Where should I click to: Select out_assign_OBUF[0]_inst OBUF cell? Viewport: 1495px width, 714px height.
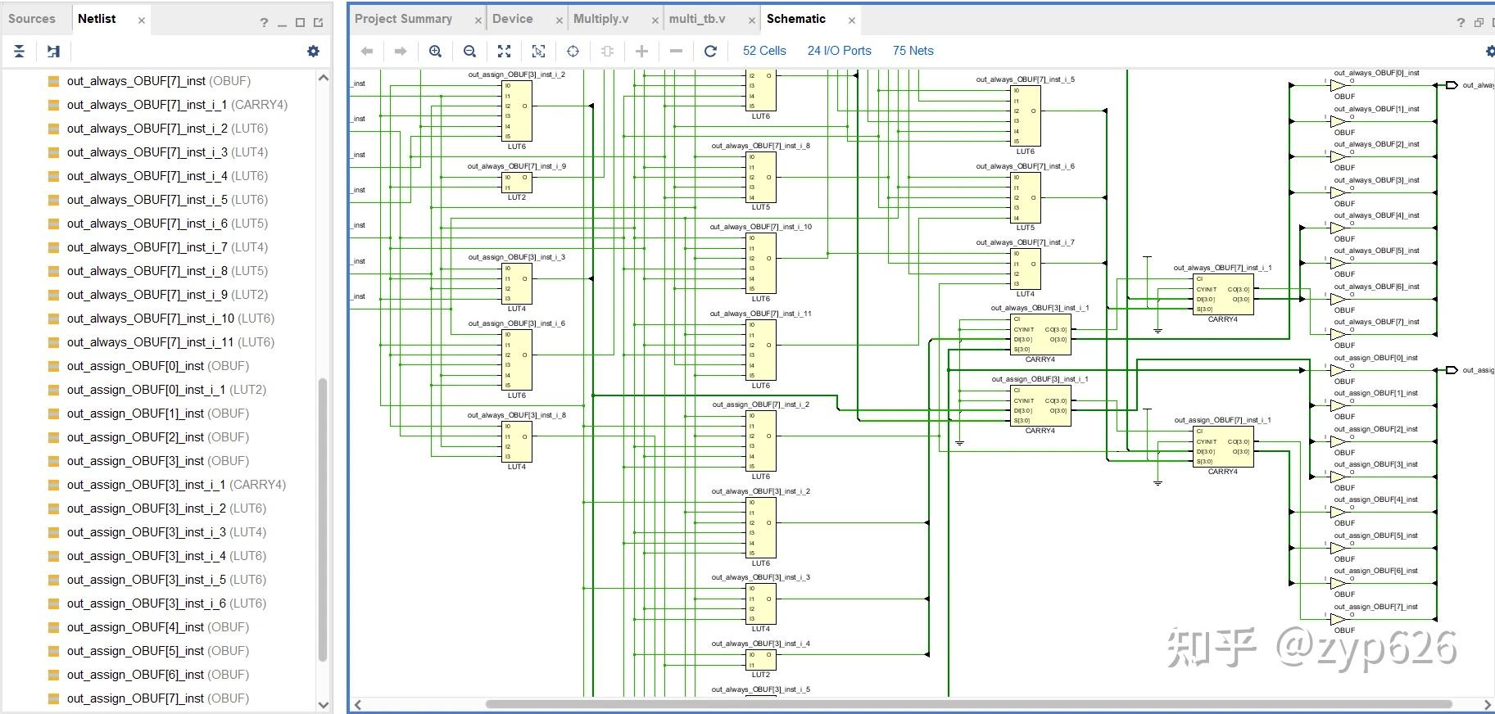tap(148, 366)
